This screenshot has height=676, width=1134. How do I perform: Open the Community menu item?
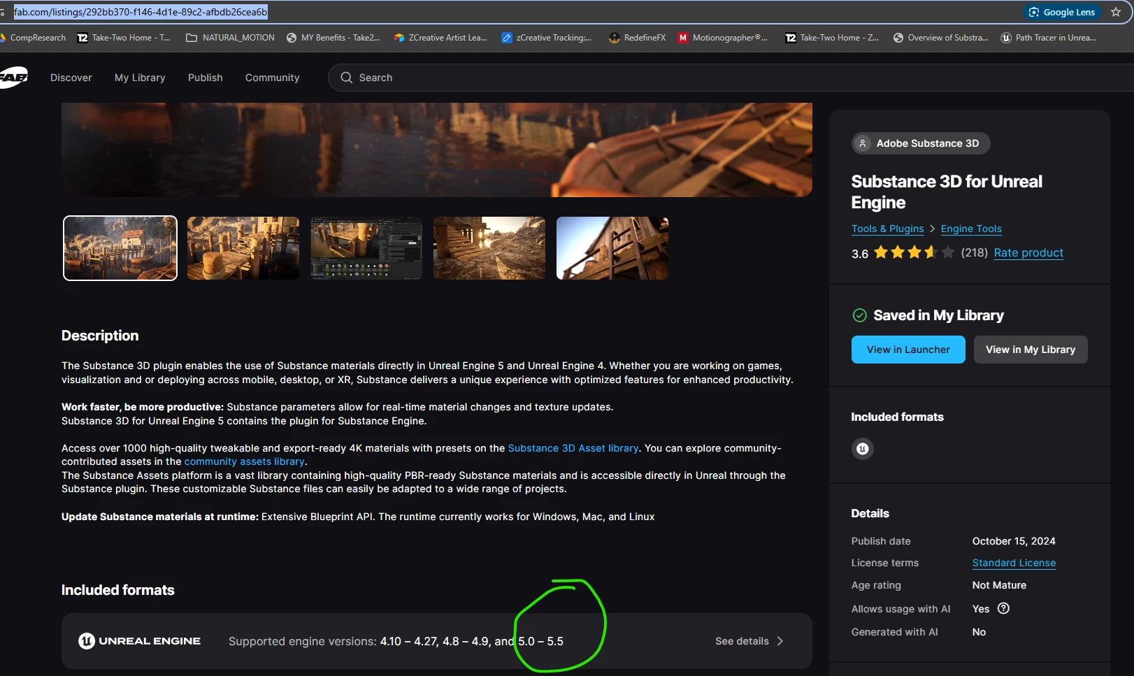point(272,78)
